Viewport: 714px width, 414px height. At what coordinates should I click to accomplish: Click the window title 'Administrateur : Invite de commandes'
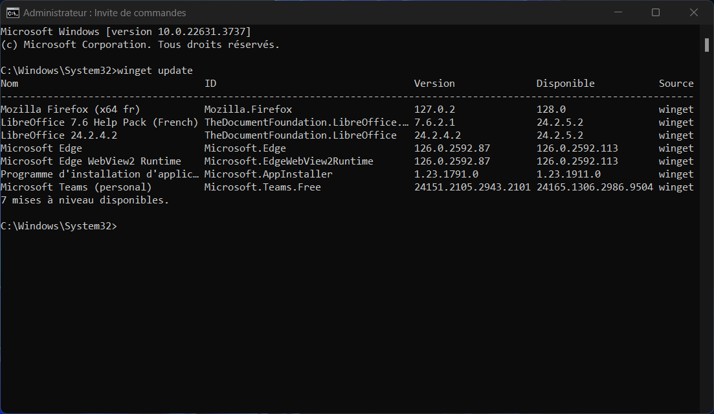(x=105, y=13)
